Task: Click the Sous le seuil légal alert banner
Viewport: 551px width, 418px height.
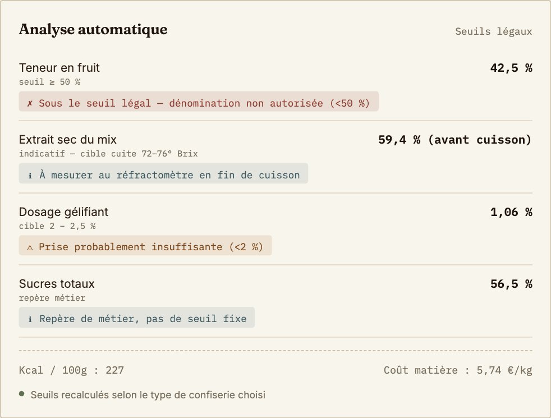Action: point(199,102)
